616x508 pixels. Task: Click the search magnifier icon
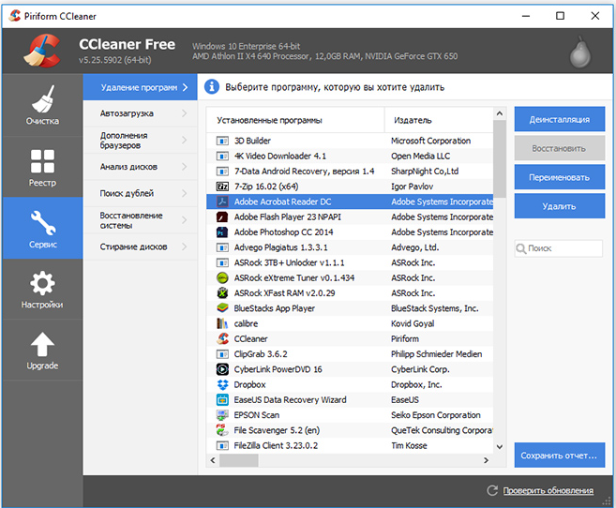[x=521, y=248]
